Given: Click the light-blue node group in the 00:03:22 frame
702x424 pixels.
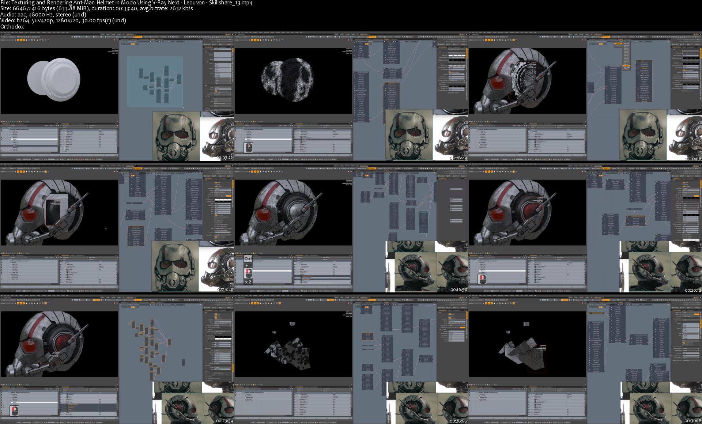Looking at the screenshot, I should [155, 82].
